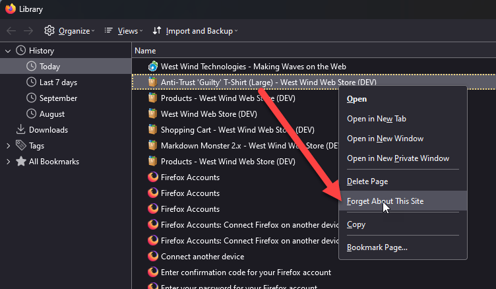Image resolution: width=496 pixels, height=289 pixels.
Task: Click the Downloads arrow icon
Action: pos(21,129)
